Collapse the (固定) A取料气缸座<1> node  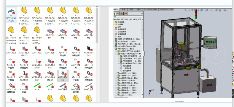[116, 54]
